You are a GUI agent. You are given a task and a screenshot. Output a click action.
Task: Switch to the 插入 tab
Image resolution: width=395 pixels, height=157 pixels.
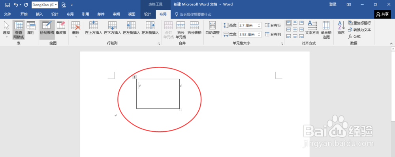pos(39,14)
